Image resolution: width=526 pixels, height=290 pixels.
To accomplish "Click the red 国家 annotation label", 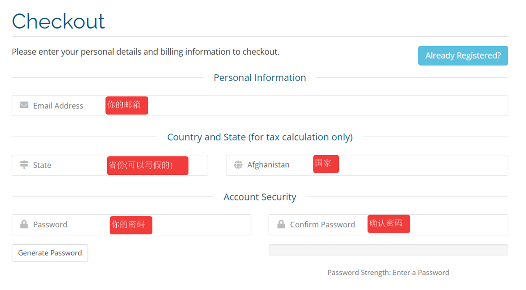I will click(326, 164).
